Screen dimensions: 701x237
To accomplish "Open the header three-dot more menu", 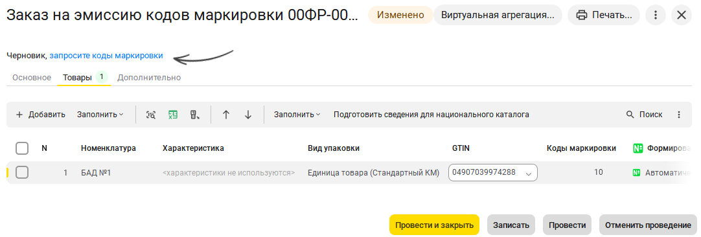I will 656,15.
